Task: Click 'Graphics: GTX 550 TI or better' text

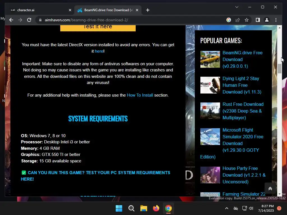Action: pos(50,155)
